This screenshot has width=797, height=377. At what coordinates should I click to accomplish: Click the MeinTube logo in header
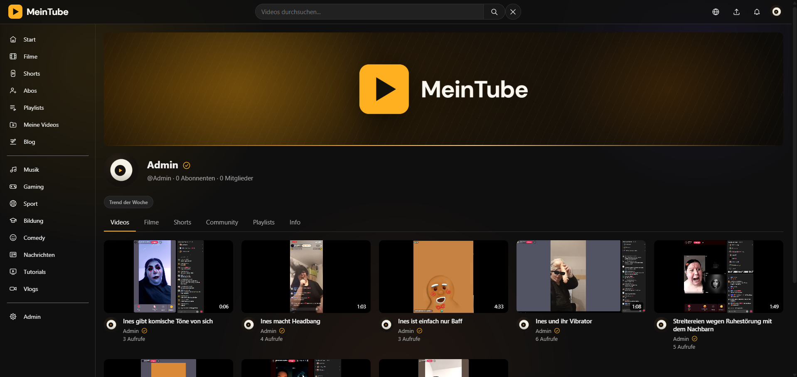pos(38,12)
